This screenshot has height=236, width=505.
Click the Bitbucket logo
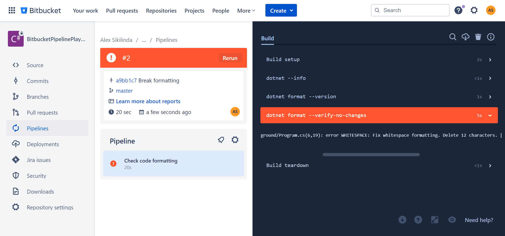click(x=41, y=11)
